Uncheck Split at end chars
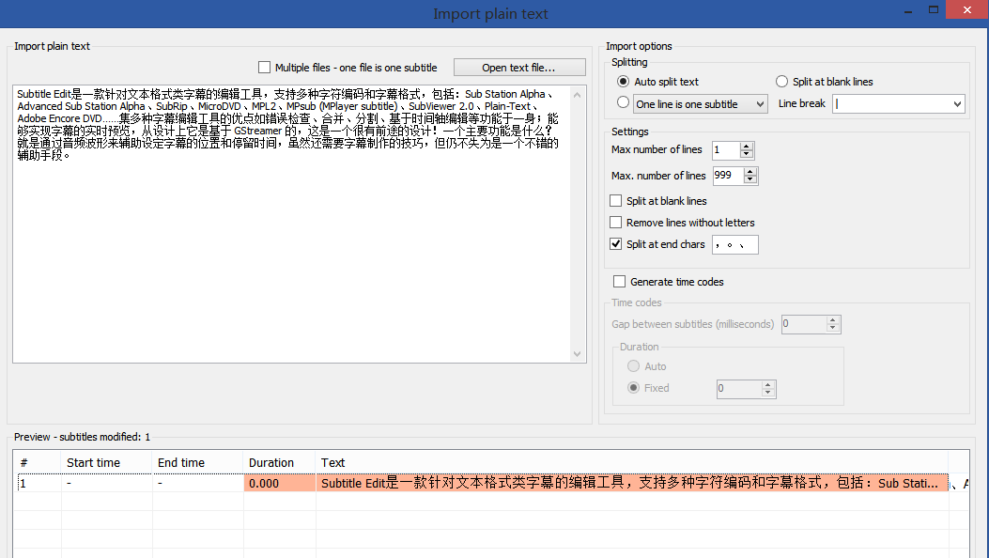Screen dimensions: 989x558 tap(615, 244)
